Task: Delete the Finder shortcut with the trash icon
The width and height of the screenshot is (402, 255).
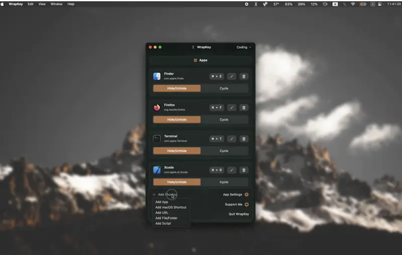Action: (x=244, y=76)
